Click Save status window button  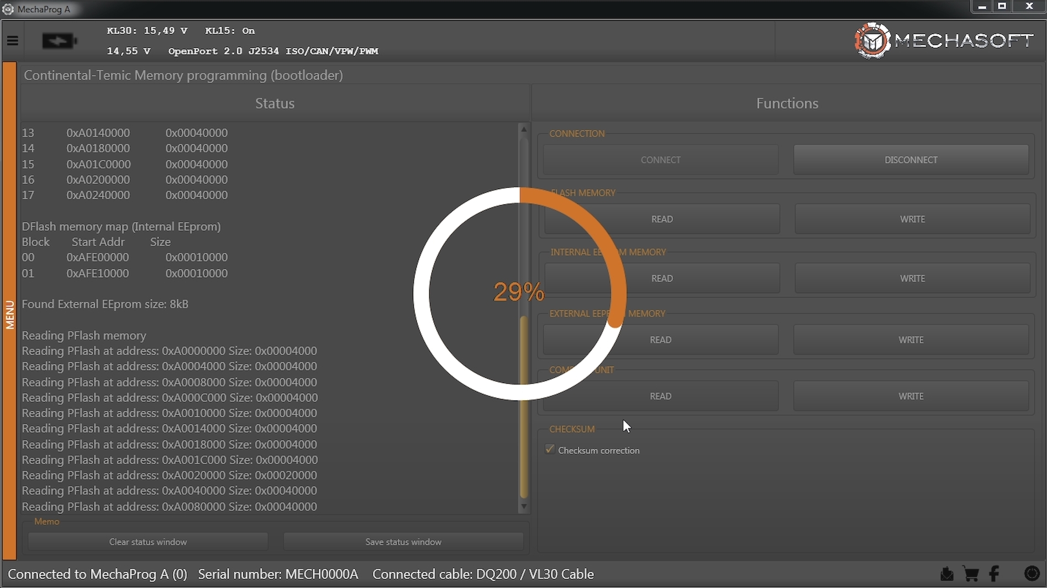coord(403,542)
